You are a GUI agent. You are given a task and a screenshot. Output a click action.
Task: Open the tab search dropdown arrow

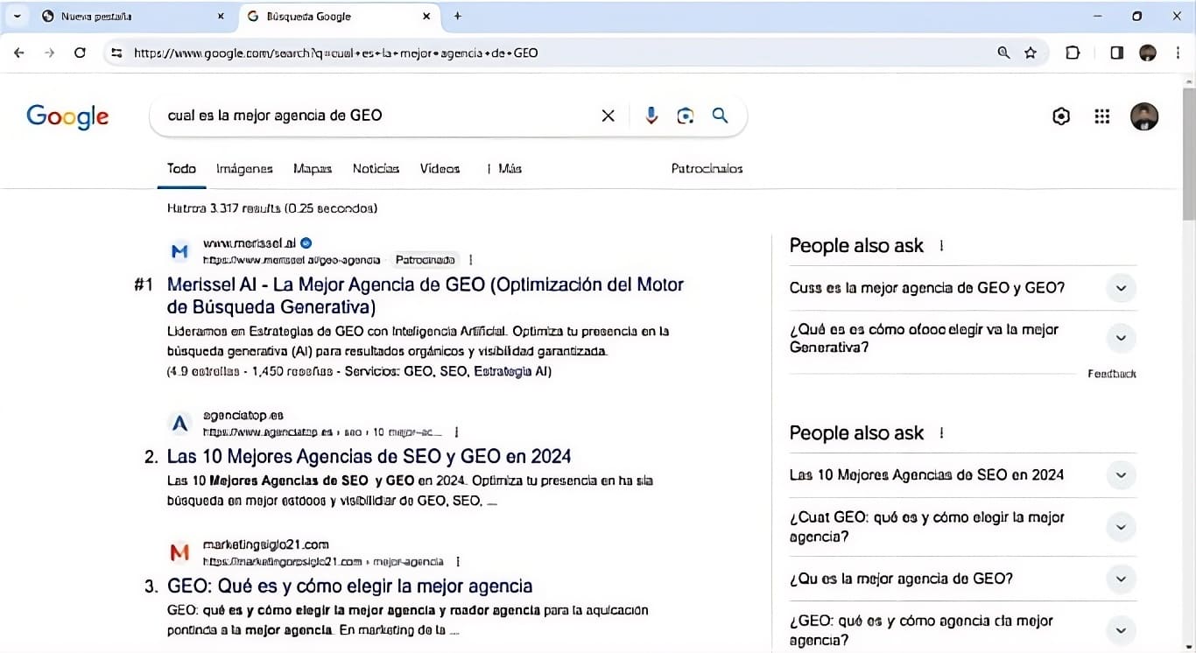point(16,16)
